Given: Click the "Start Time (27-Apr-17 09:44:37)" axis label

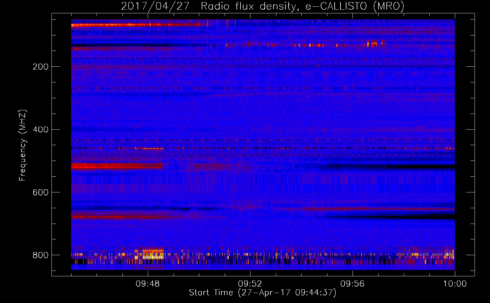Looking at the screenshot, I should click(263, 293).
